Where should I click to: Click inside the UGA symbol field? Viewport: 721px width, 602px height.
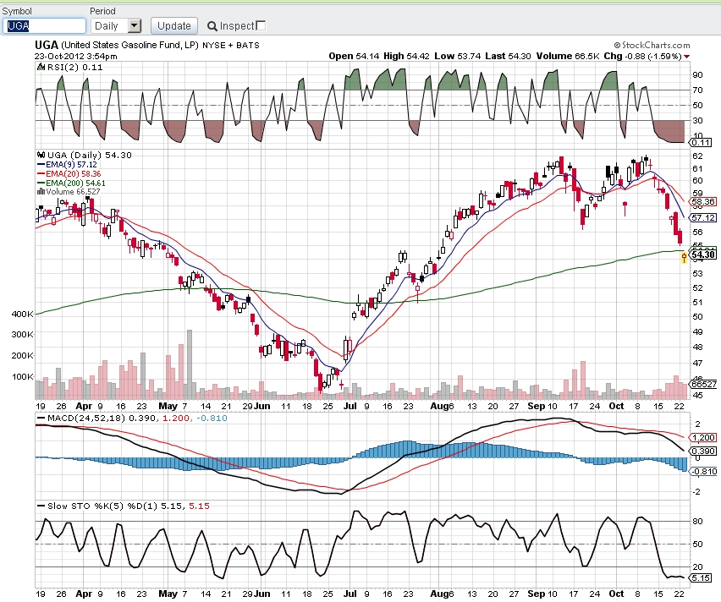pyautogui.click(x=44, y=25)
